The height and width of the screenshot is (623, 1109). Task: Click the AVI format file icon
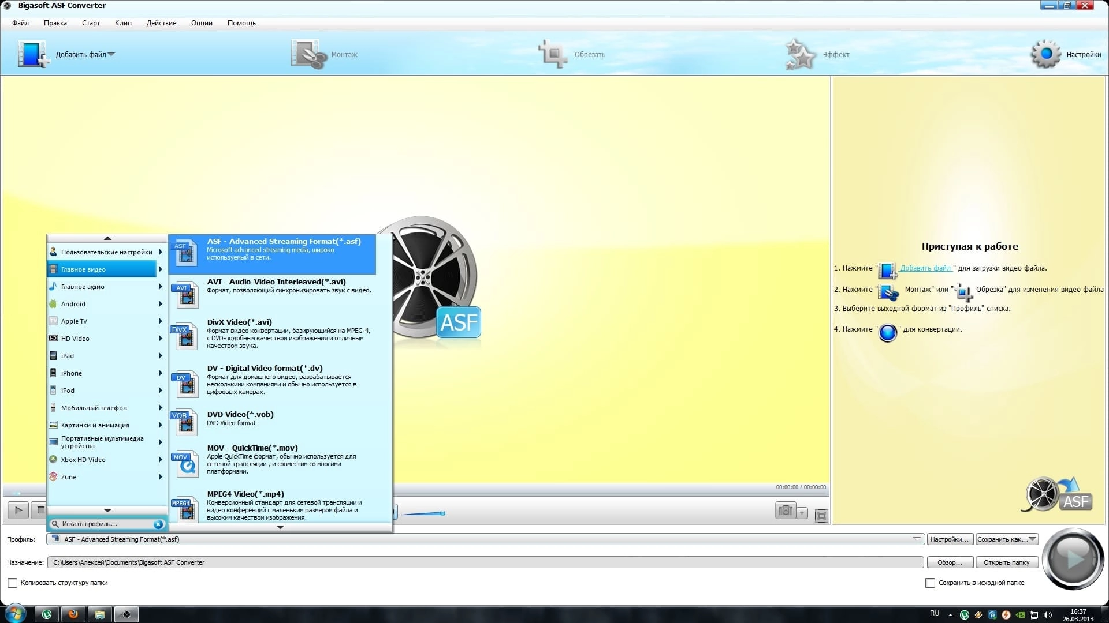[185, 294]
